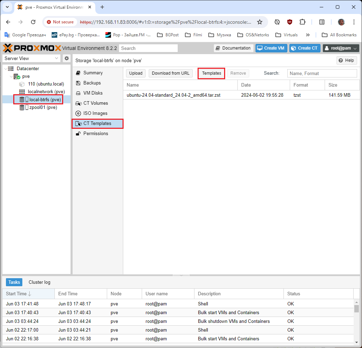The image size is (362, 348).
Task: Click the localnetwork grid icon
Action: pyautogui.click(x=22, y=91)
